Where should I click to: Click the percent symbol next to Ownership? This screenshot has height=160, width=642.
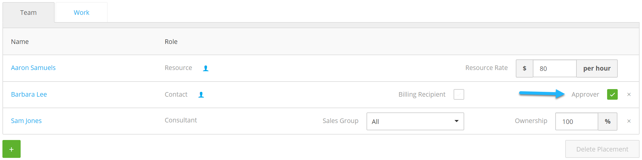pyautogui.click(x=608, y=122)
